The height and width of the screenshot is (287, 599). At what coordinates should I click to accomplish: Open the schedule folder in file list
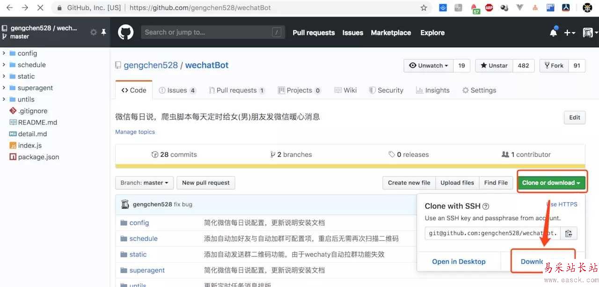tap(144, 238)
